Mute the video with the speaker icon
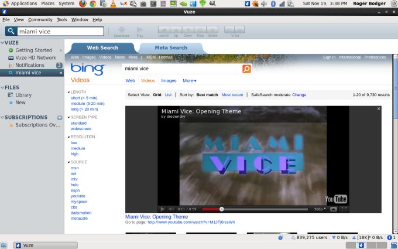Screen dimensions: 398x249 tap(171, 209)
